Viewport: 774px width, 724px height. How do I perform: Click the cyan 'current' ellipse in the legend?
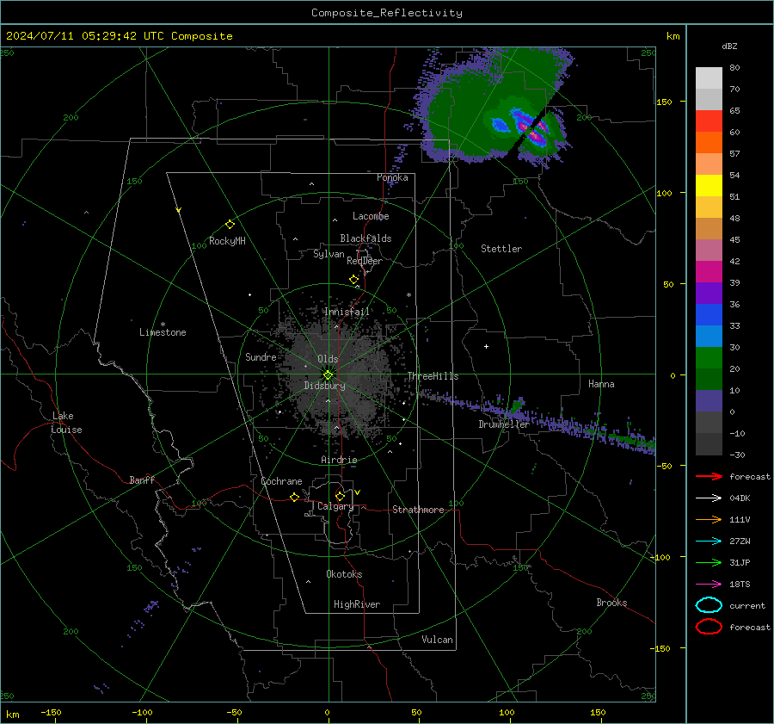coord(709,605)
